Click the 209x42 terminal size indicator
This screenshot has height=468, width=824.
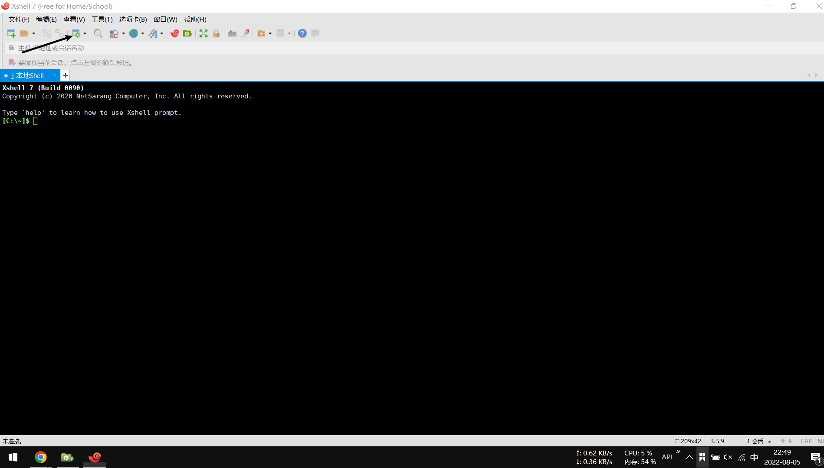(x=688, y=441)
